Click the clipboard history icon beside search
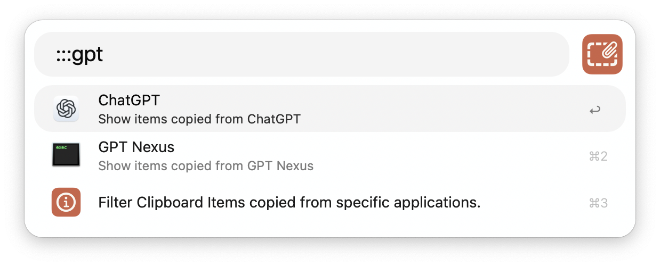Viewport: 660px width, 266px height. coord(602,54)
